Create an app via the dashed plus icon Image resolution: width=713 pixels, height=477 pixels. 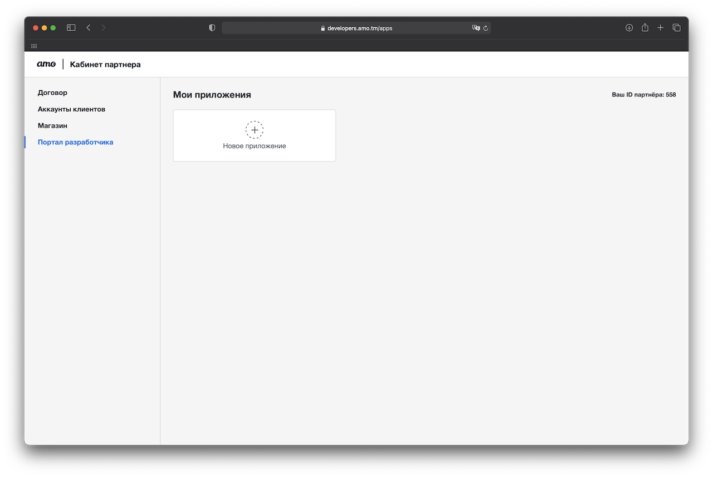[255, 130]
